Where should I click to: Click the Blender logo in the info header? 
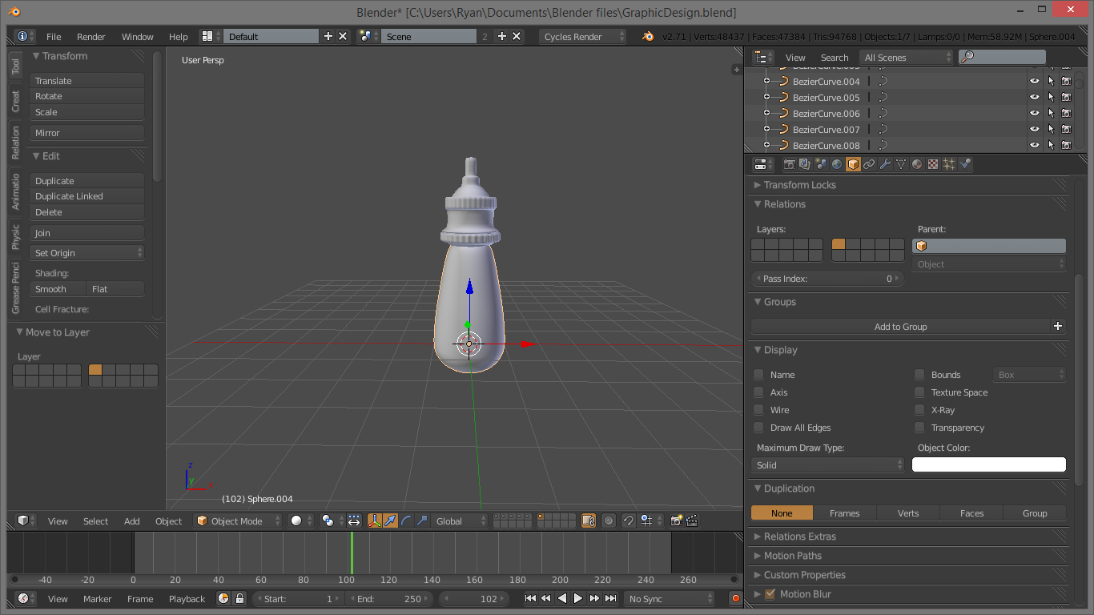point(648,36)
